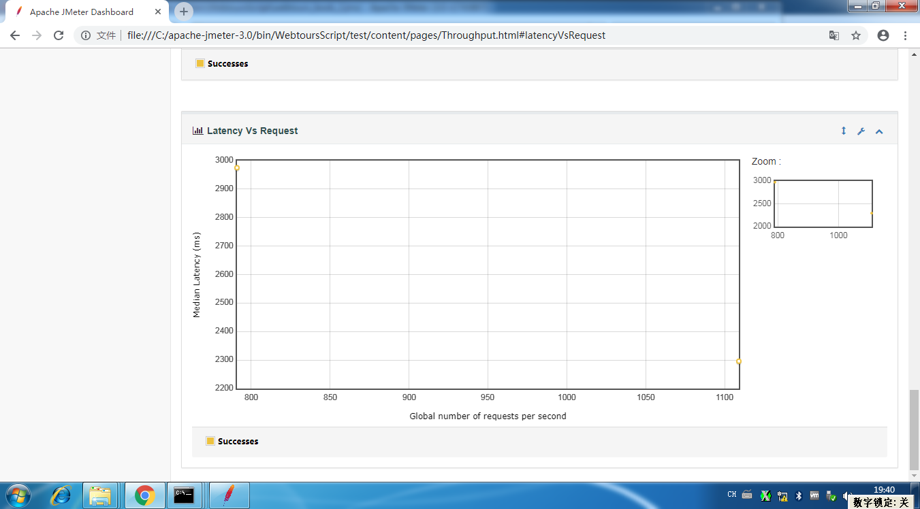The width and height of the screenshot is (920, 509).
Task: Toggle the Successes legend in the upper panel
Action: pyautogui.click(x=221, y=63)
